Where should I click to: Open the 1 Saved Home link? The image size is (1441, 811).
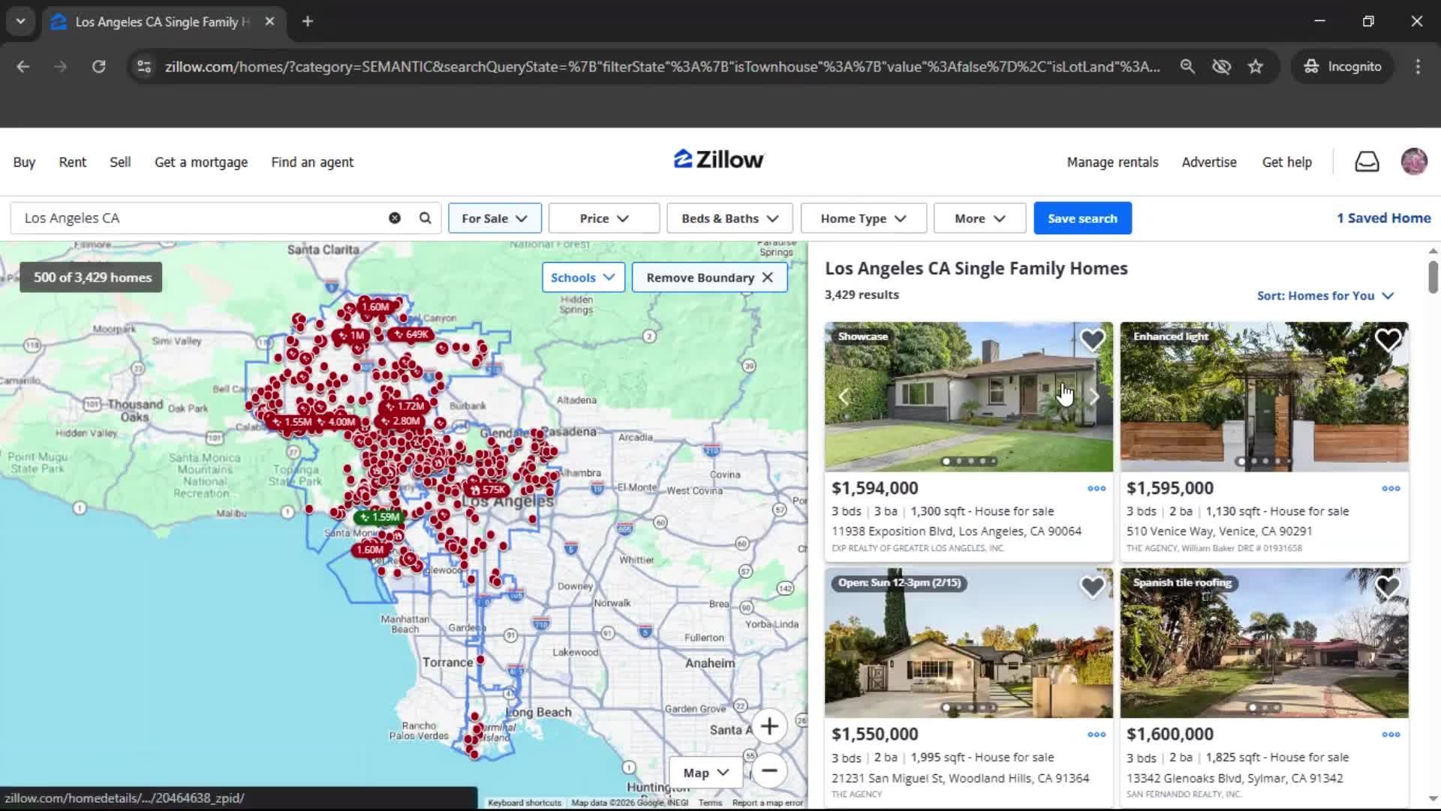[x=1383, y=218]
